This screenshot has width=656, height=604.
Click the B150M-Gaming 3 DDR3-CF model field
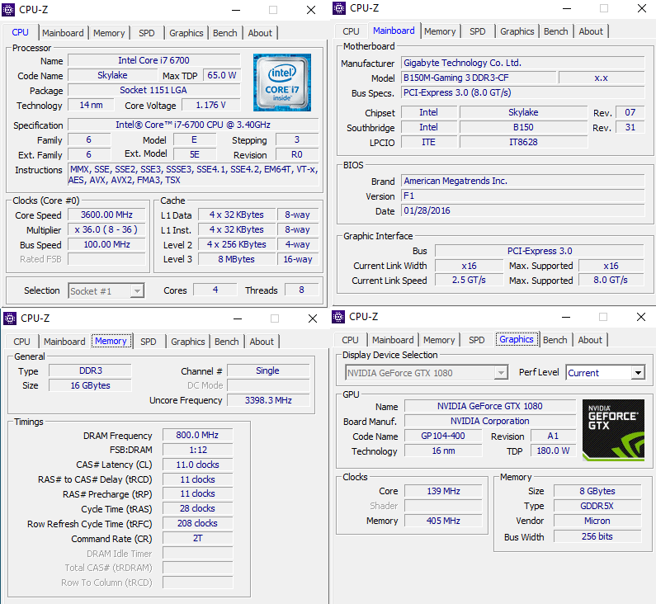click(x=479, y=78)
